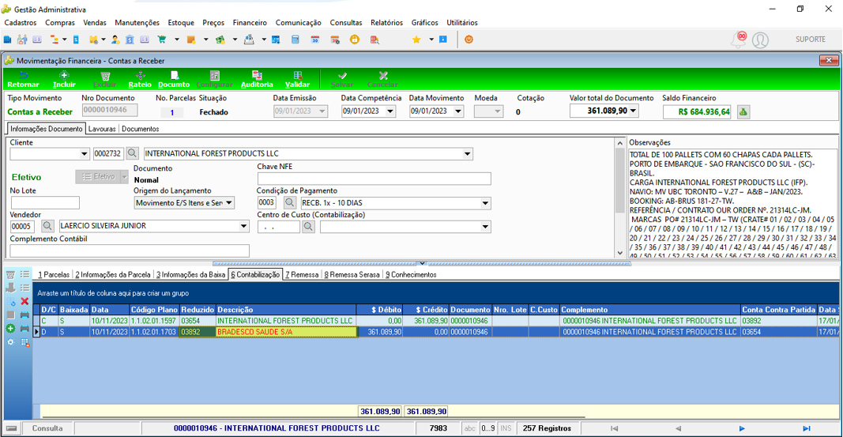Click the Código Plano column header
This screenshot has height=437, width=843.
coord(154,310)
